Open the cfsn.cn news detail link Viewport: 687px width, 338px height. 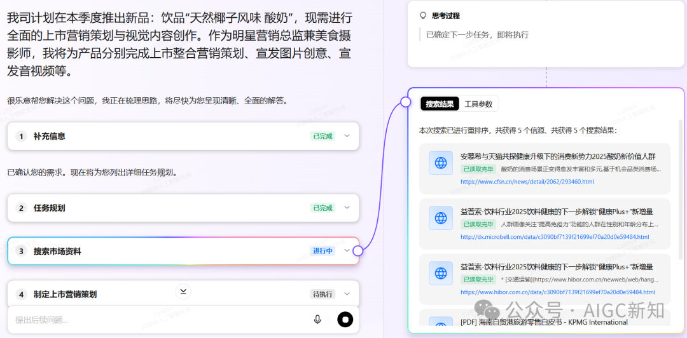pos(527,182)
